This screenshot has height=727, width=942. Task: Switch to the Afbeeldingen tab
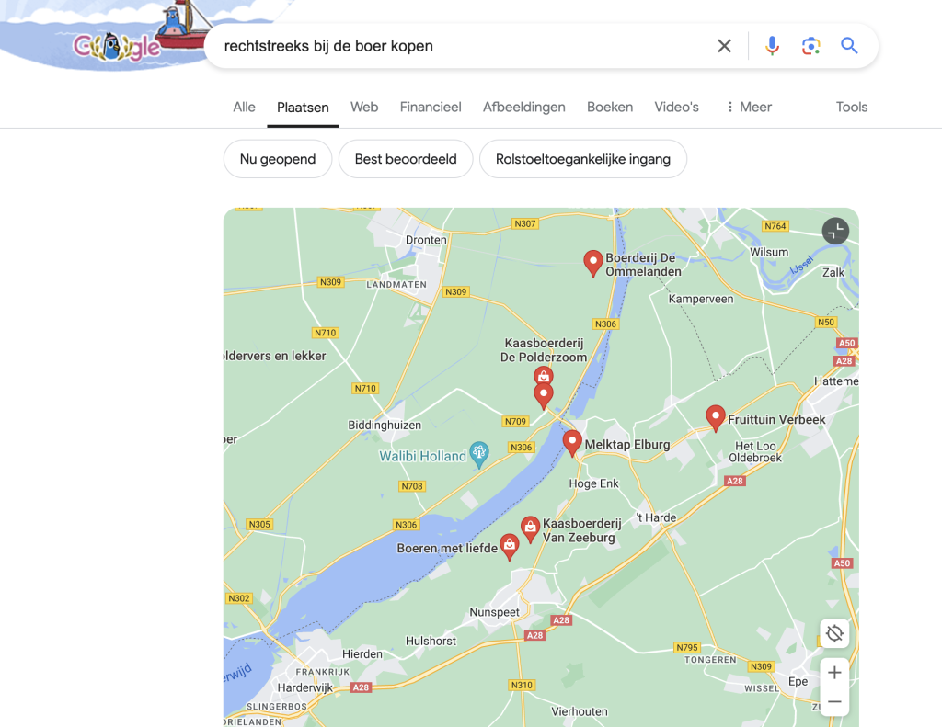(x=523, y=107)
